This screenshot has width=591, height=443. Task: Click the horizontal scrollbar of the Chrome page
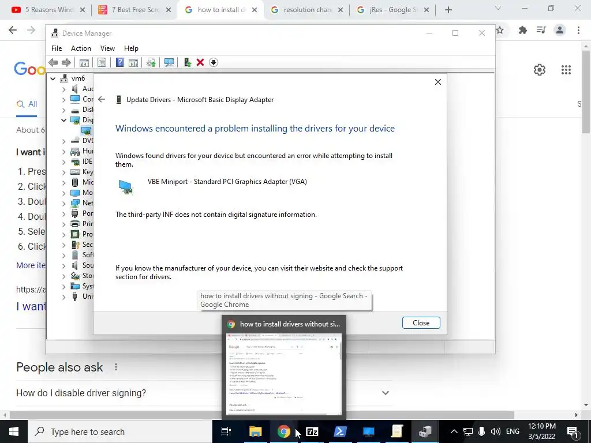click(262, 415)
